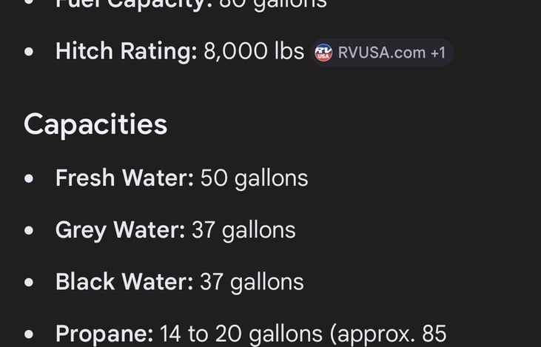Select the Fresh Water label
Image resolution: width=541 pixels, height=347 pixels.
(124, 178)
